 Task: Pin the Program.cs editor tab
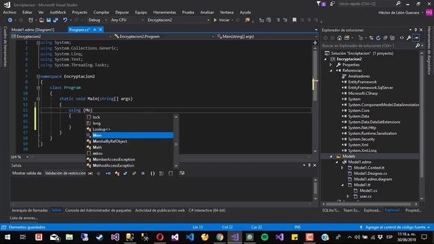tap(95, 30)
